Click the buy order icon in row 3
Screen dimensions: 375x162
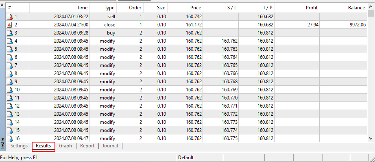[10, 33]
